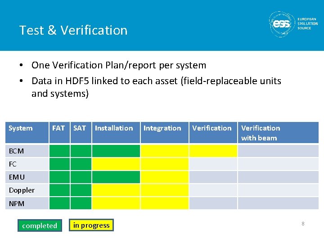This screenshot has height=243, width=324.
Task: Select bullet 'One Verification Plan/report per system'
Action: click(x=119, y=65)
